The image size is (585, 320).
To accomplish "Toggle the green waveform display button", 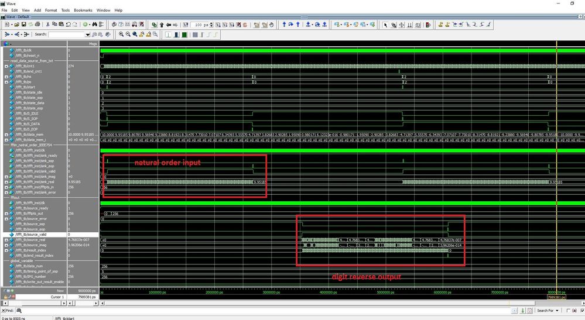I will click(184, 35).
